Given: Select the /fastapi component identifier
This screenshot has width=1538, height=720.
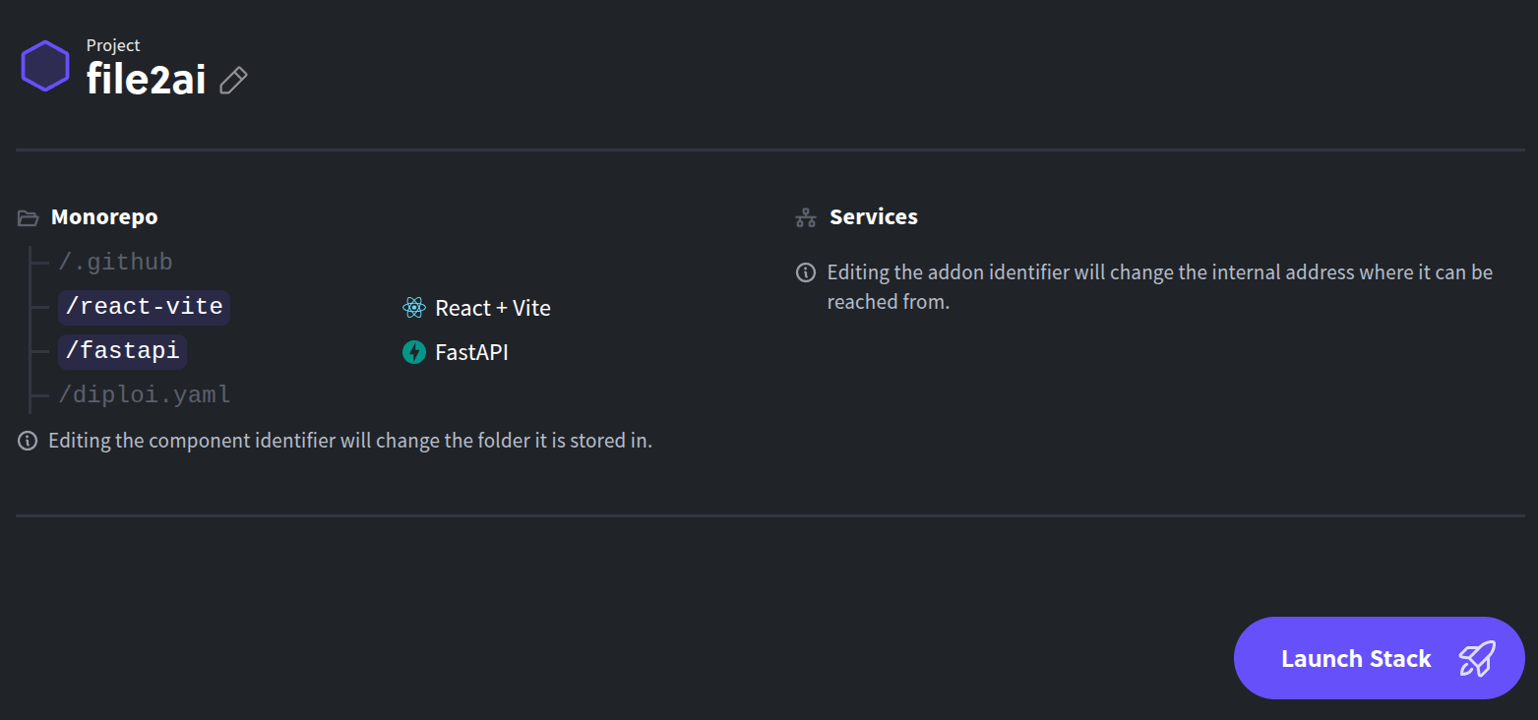Looking at the screenshot, I should click(x=122, y=350).
